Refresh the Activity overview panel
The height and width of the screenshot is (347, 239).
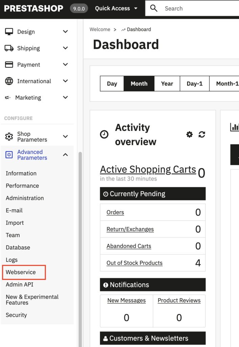pos(202,135)
